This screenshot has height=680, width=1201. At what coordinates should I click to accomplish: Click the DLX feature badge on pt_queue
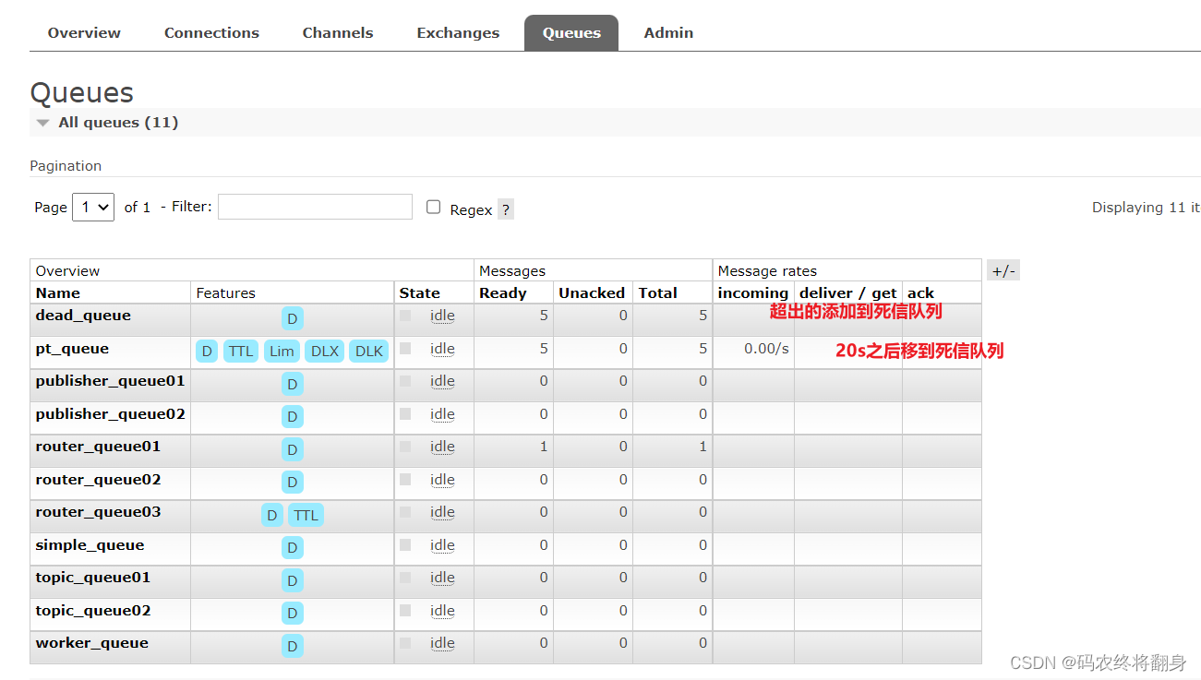point(325,351)
